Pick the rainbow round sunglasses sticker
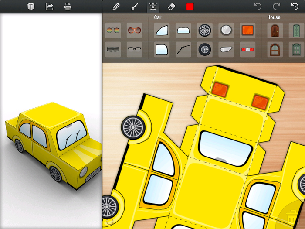The width and height of the screenshot is (305, 229). (x=113, y=31)
